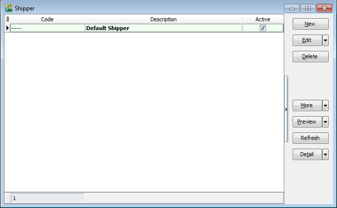Sort by the Description column header

coord(164,19)
